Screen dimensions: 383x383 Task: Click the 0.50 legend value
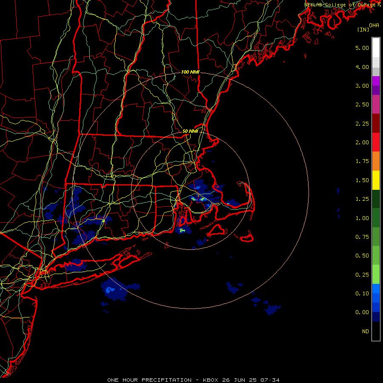(x=362, y=256)
